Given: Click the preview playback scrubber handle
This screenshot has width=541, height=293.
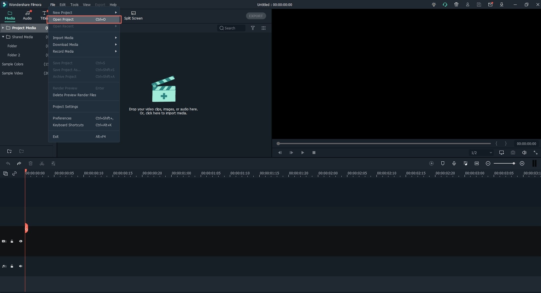Looking at the screenshot, I should [x=278, y=144].
